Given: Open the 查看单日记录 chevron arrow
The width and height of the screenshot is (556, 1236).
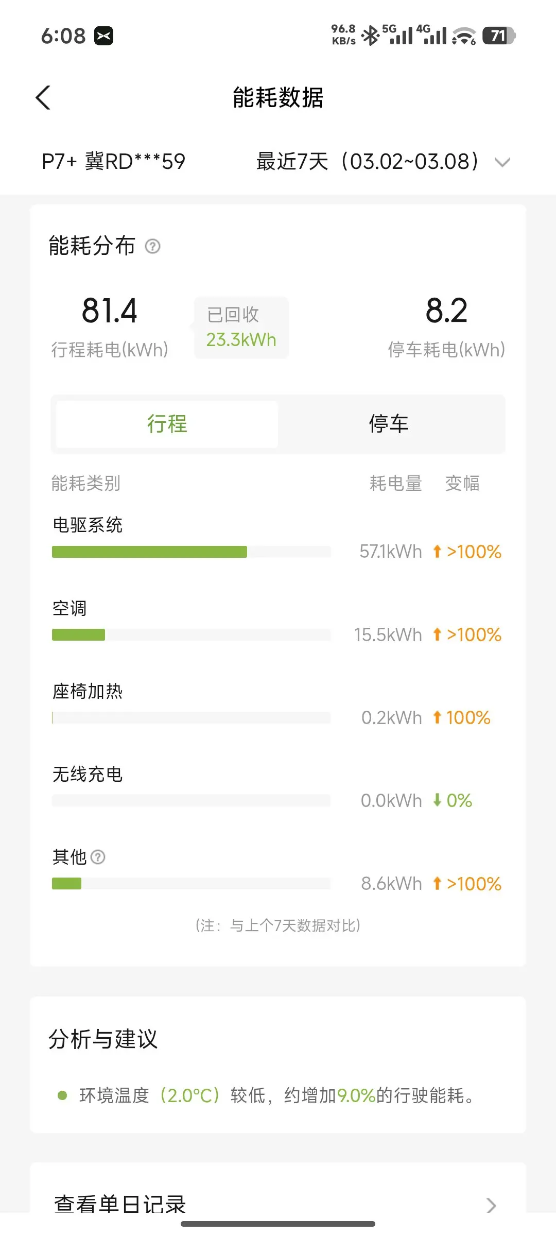Looking at the screenshot, I should tap(491, 1205).
